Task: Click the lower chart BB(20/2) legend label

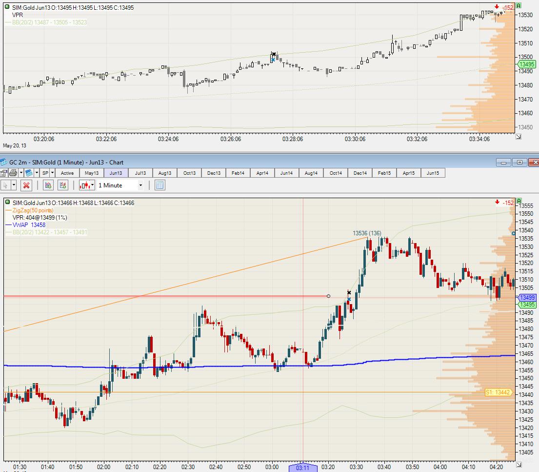Action: coord(50,232)
